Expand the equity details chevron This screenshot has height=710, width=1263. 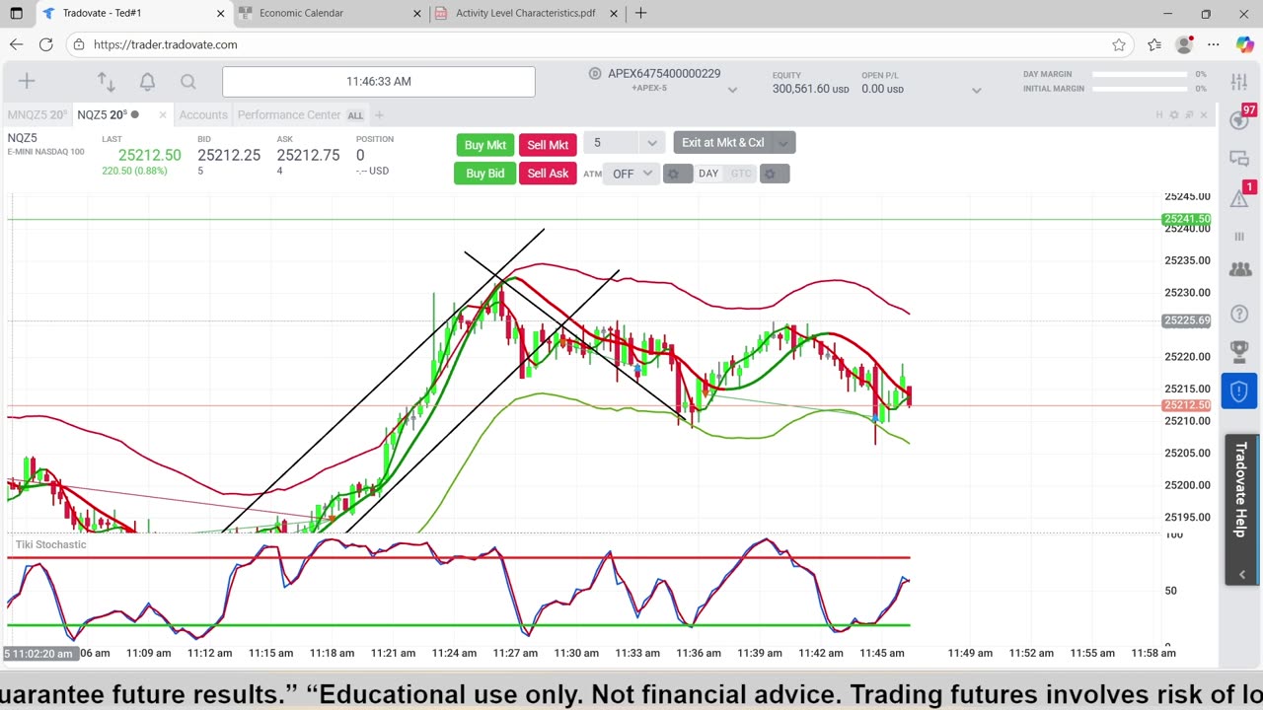[976, 90]
